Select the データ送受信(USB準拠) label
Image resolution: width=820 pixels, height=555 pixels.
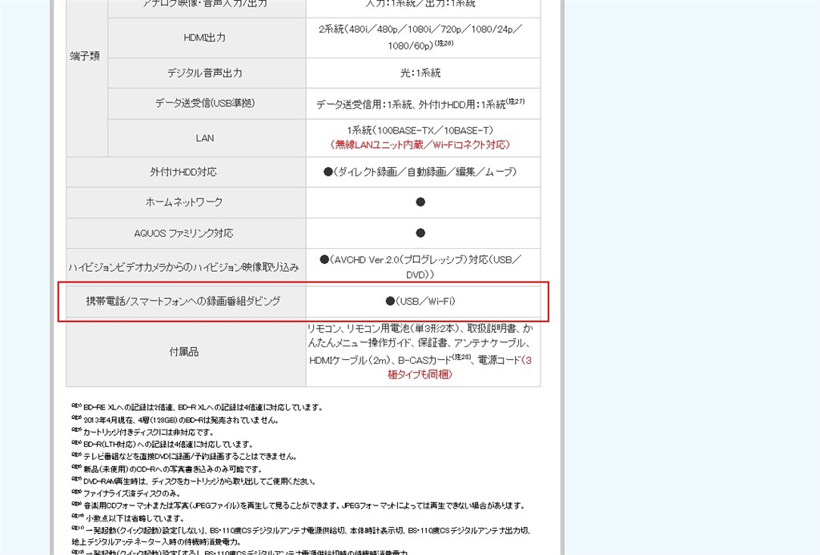pyautogui.click(x=204, y=103)
